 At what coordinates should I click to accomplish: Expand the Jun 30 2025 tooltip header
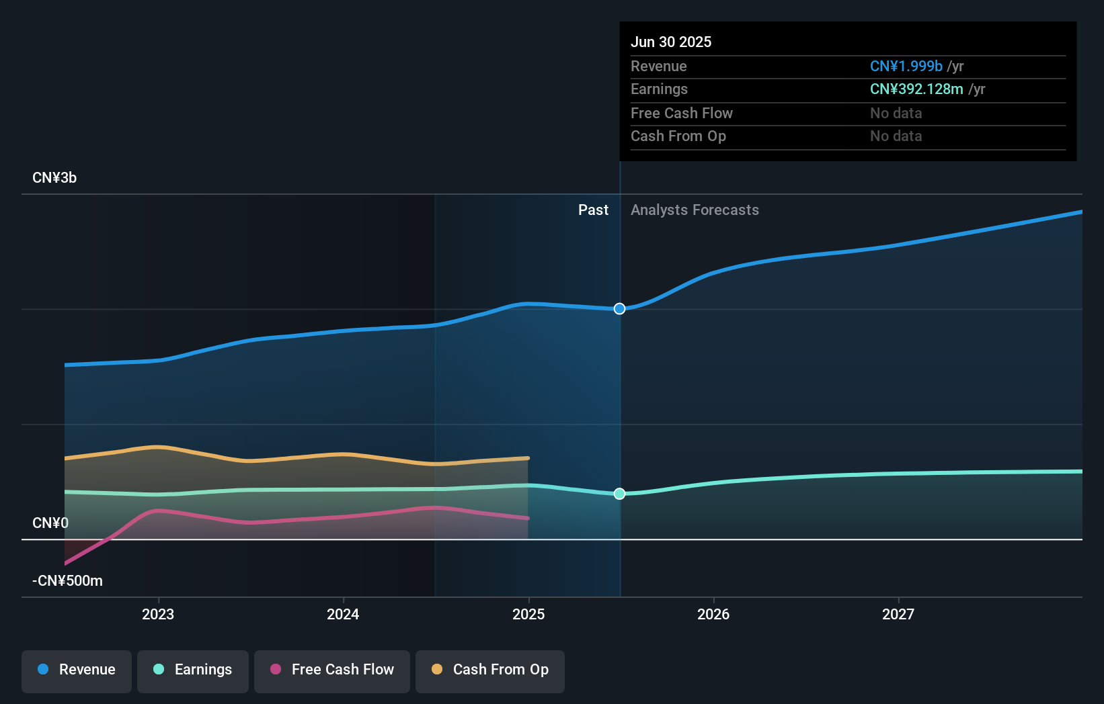671,42
